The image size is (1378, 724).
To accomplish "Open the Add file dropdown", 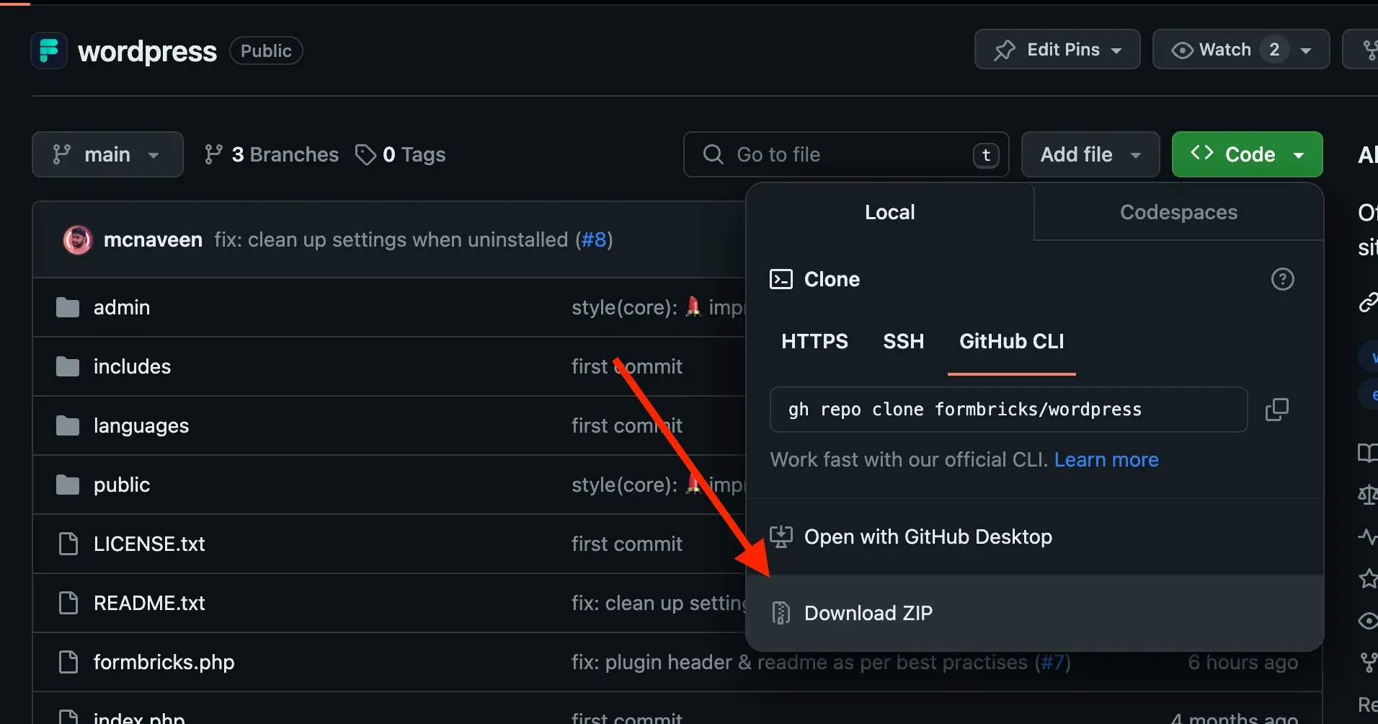I will [x=1090, y=154].
